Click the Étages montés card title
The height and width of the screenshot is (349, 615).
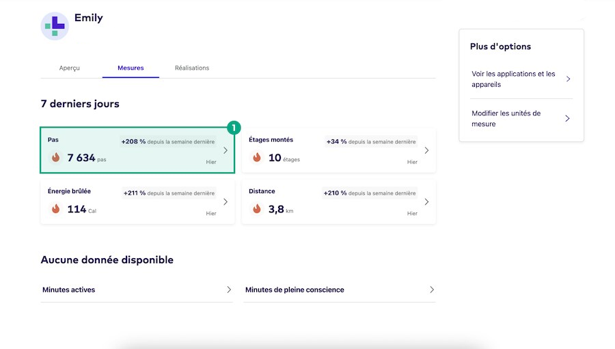coord(271,139)
